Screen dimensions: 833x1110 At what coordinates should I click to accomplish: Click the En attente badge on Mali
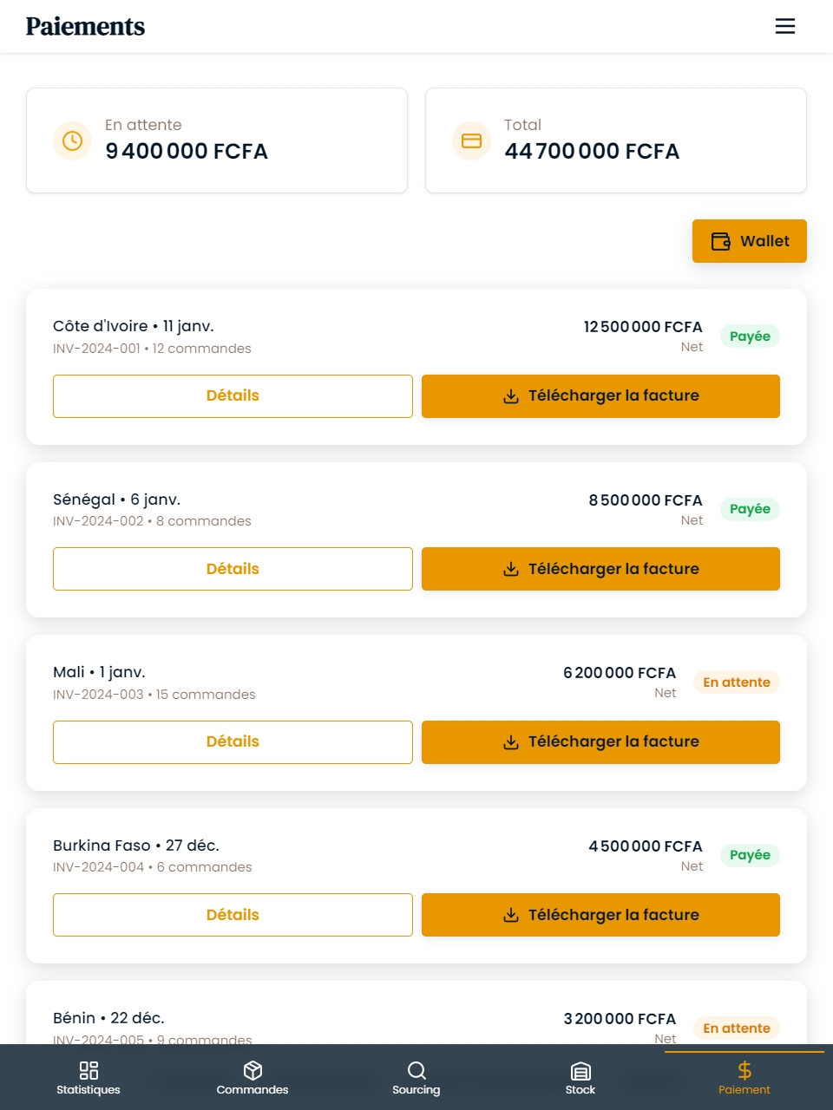coord(737,682)
